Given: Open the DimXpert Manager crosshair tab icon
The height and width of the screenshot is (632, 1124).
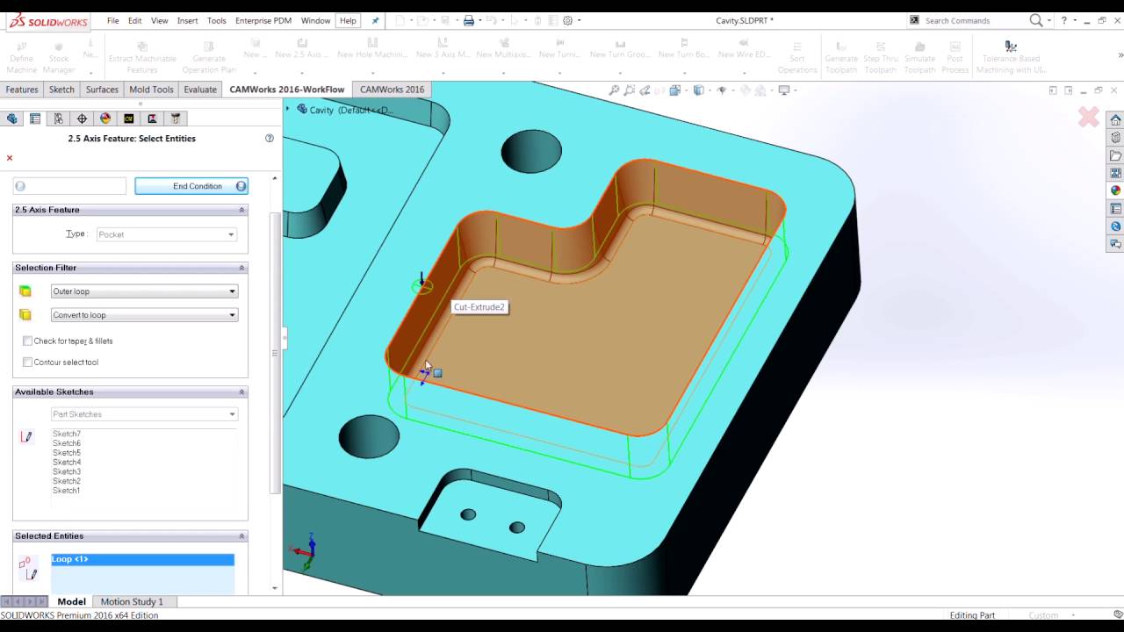Looking at the screenshot, I should (x=82, y=118).
